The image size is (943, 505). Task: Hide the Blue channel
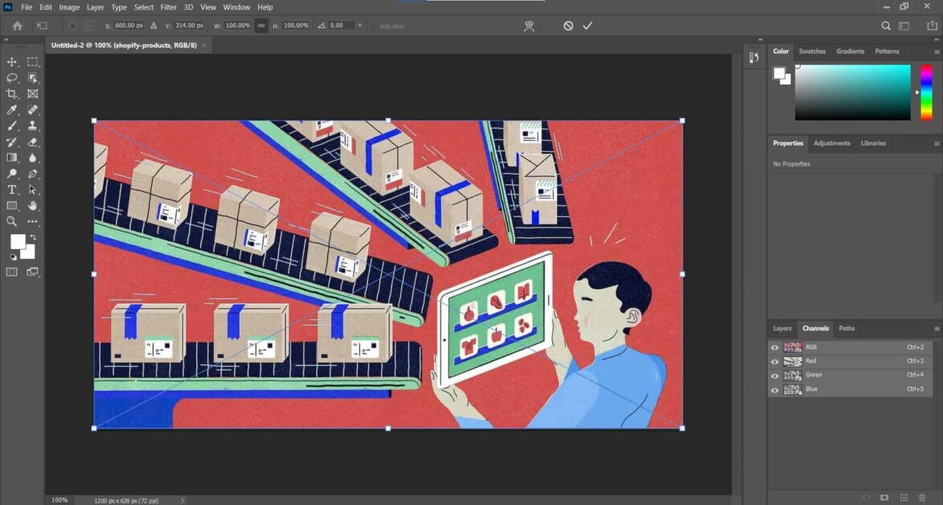coord(774,388)
